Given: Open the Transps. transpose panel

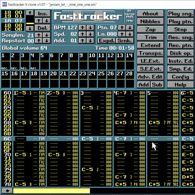Looking at the screenshot, I should pos(150,53).
